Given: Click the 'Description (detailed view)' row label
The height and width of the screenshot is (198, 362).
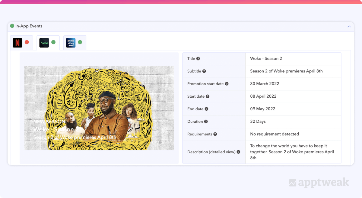Looking at the screenshot, I should point(211,152).
